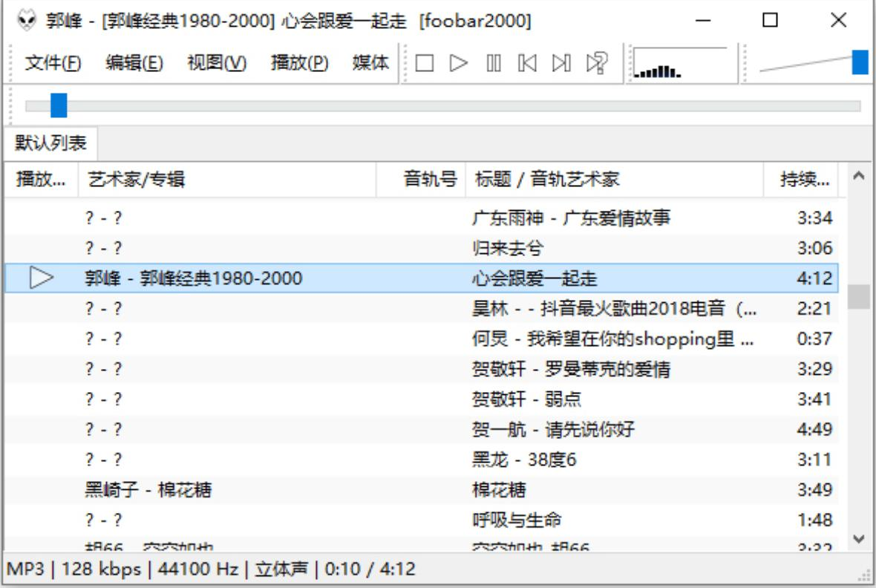Select the 默认列表 playlist tab

(50, 143)
